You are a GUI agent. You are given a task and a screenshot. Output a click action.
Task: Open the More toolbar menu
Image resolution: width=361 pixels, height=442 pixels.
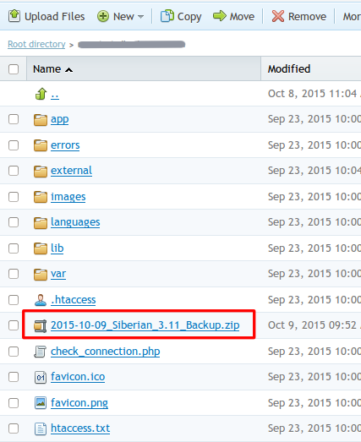[352, 16]
